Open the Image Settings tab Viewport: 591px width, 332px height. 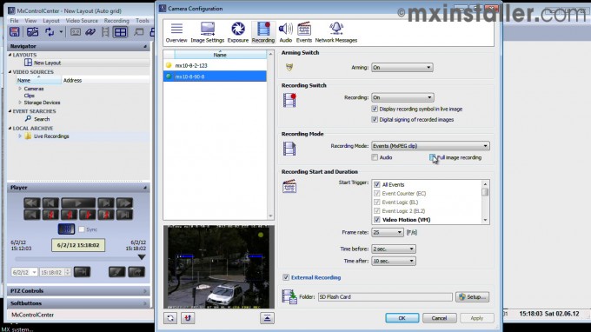coord(208,32)
